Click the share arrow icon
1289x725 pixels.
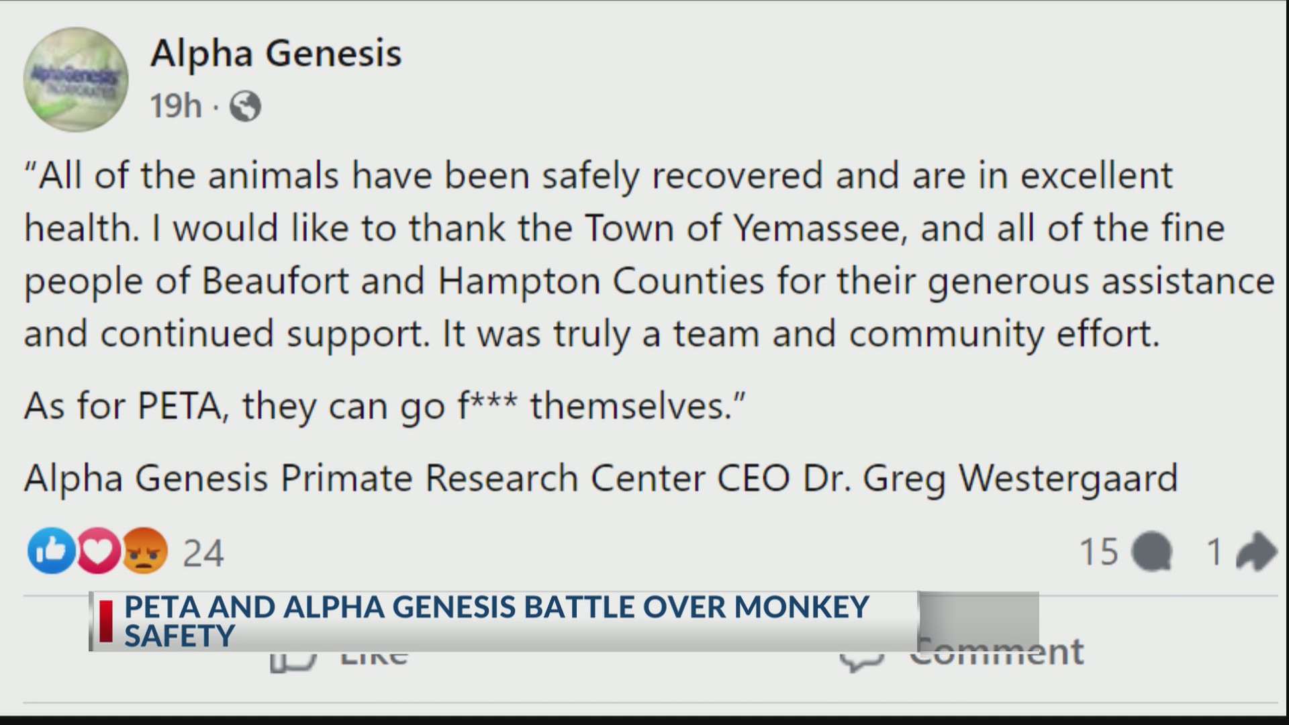tap(1257, 552)
